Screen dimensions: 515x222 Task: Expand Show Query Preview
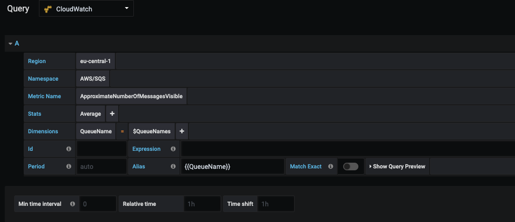[397, 166]
